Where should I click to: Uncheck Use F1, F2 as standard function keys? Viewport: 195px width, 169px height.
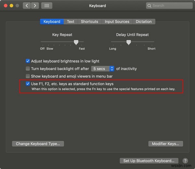point(28,84)
